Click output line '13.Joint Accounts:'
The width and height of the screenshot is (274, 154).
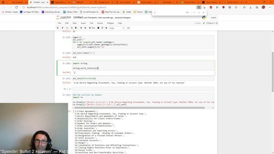85,138
